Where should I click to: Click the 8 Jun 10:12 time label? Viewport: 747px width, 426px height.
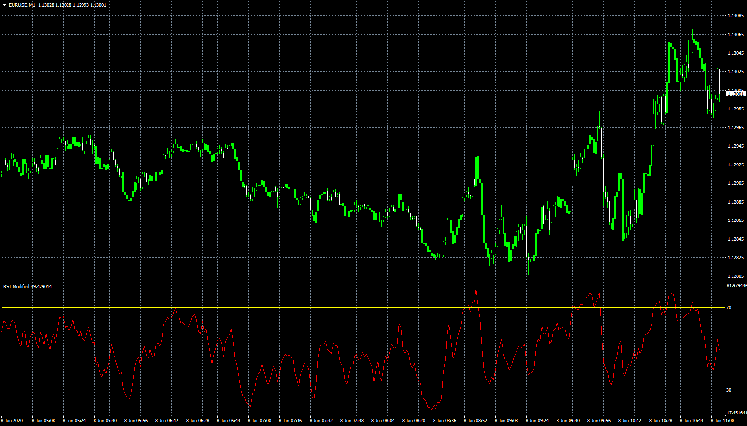630,421
